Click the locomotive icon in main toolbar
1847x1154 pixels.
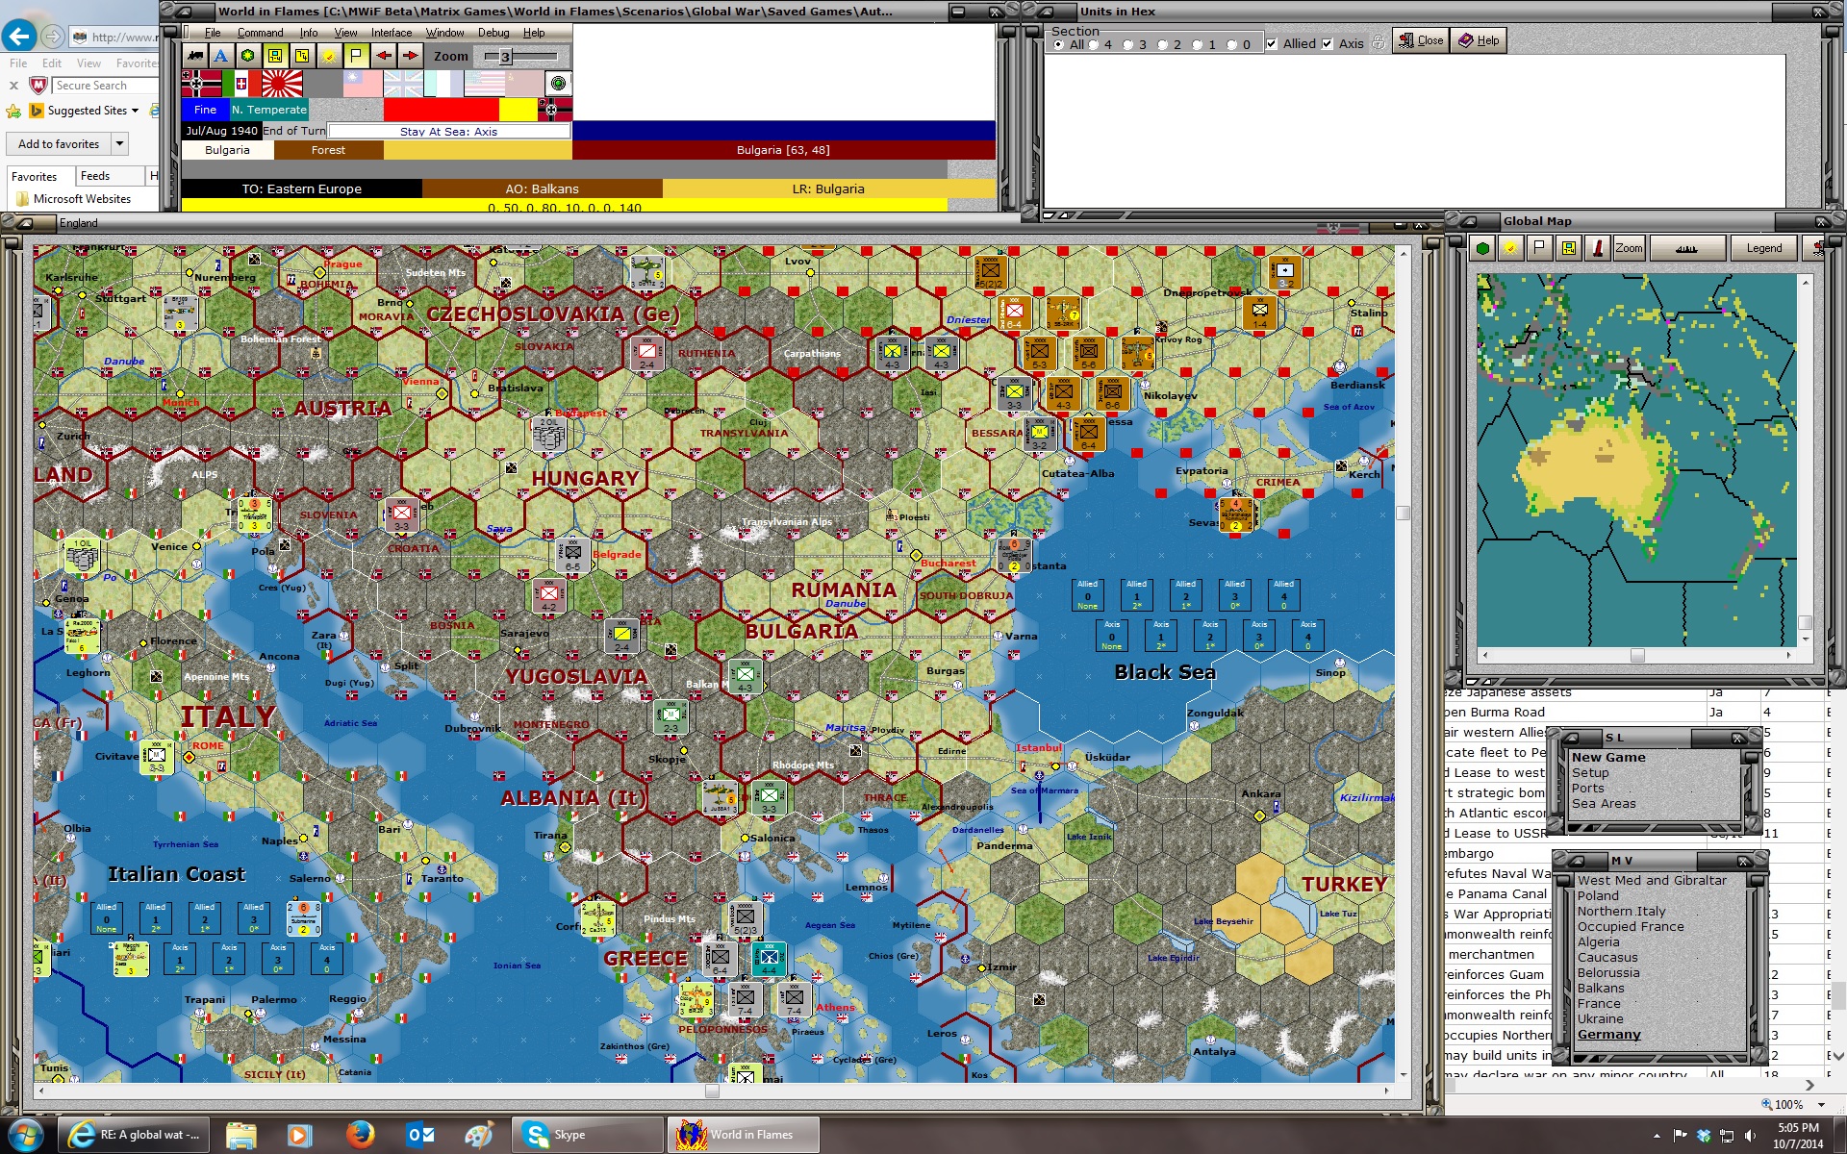pos(195,56)
